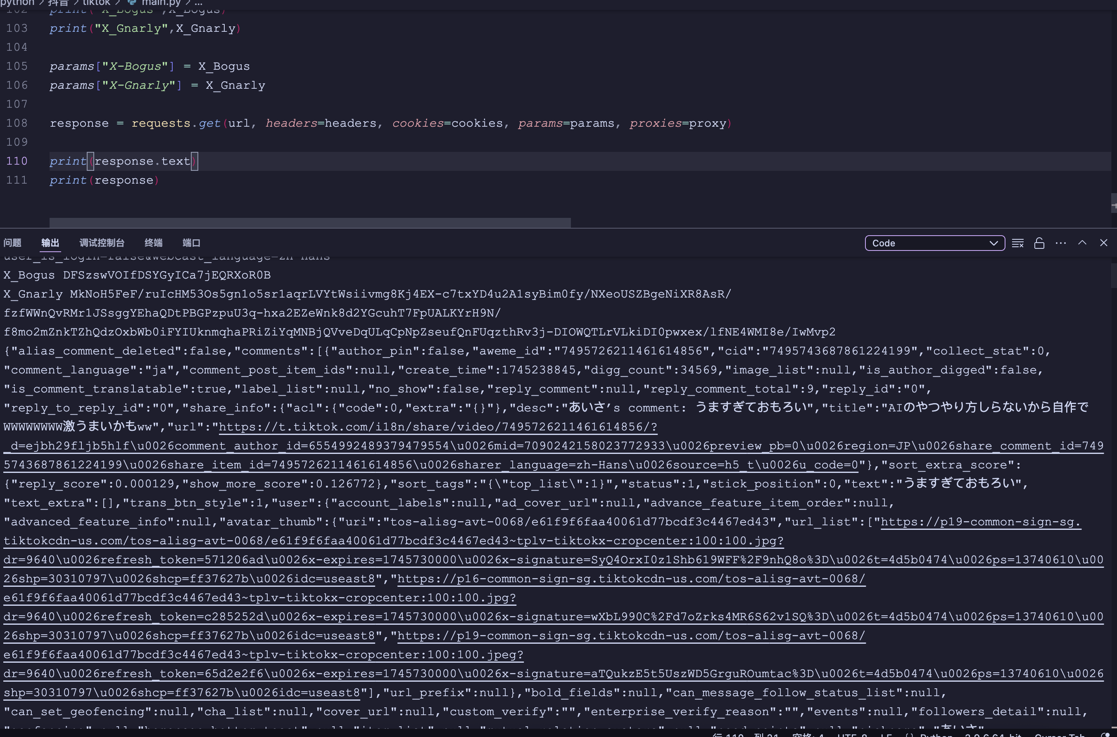Open the 调试控制台 debug console tab
The height and width of the screenshot is (737, 1117).
pyautogui.click(x=102, y=243)
